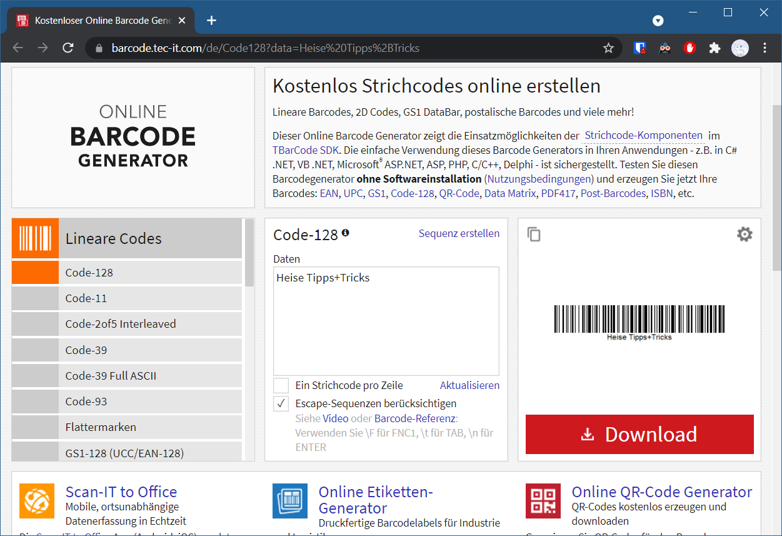Open the Barcode-Referenz link
The image size is (782, 536).
[415, 418]
